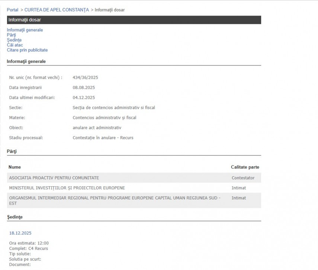
Task: Go to the Părți navigation link
Action: pyautogui.click(x=11, y=35)
